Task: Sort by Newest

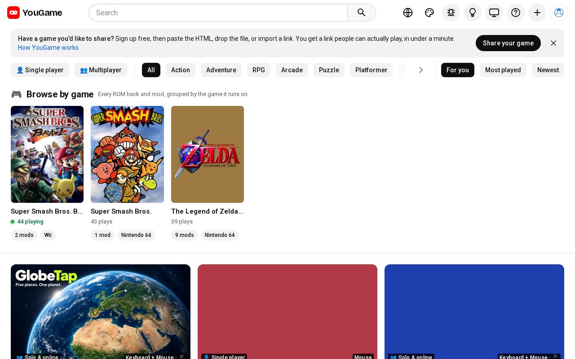Action: tap(548, 70)
